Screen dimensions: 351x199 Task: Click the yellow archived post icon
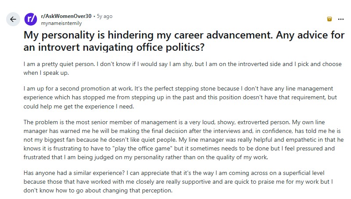[330, 19]
